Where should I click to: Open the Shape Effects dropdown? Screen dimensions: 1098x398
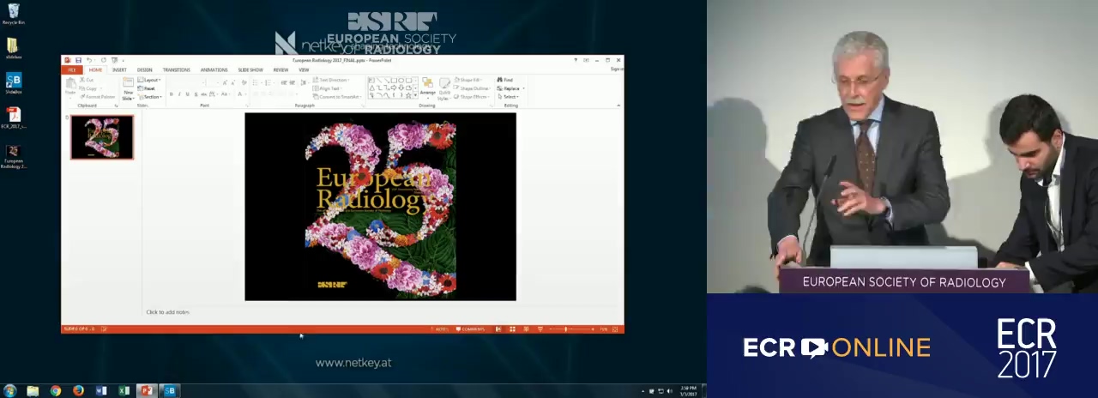[471, 97]
